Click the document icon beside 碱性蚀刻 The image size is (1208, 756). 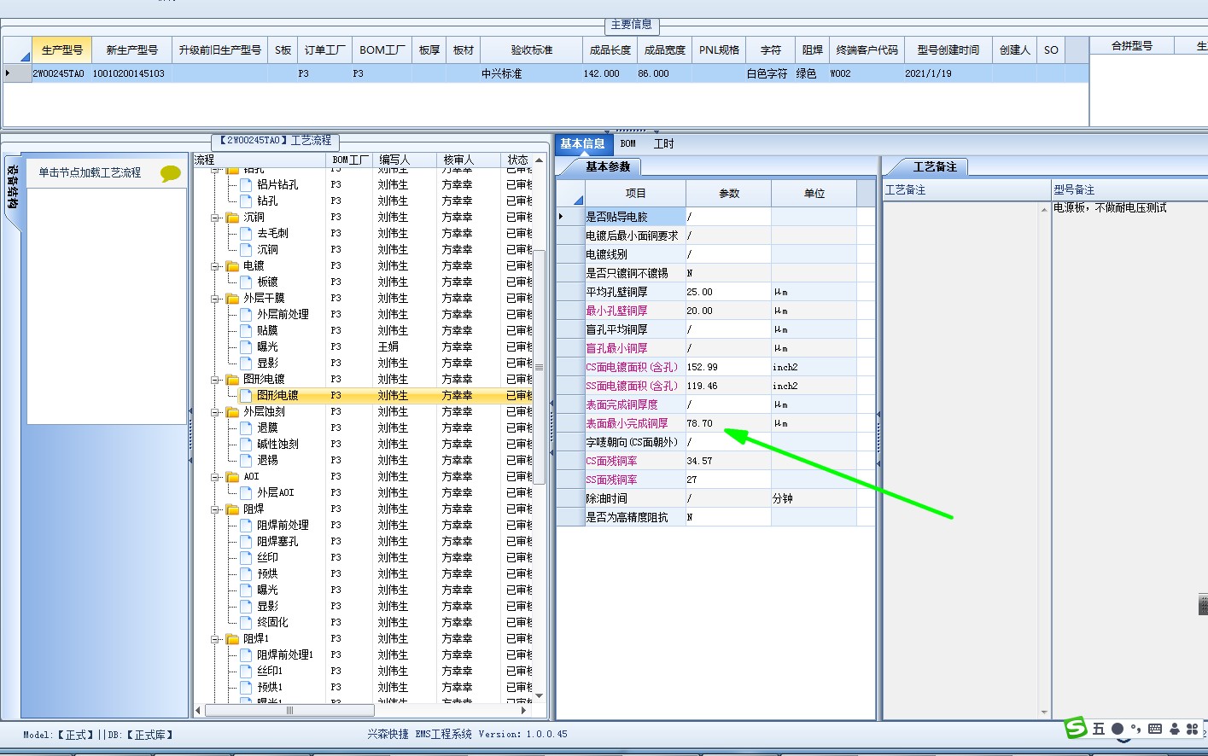[x=246, y=444]
